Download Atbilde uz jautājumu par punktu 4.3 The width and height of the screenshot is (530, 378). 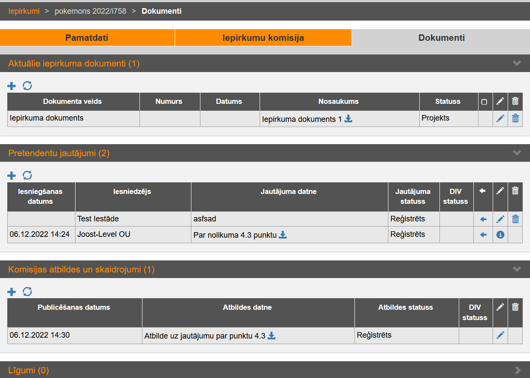coord(272,336)
